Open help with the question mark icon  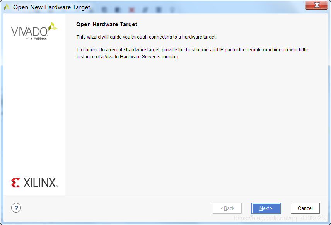click(x=16, y=208)
